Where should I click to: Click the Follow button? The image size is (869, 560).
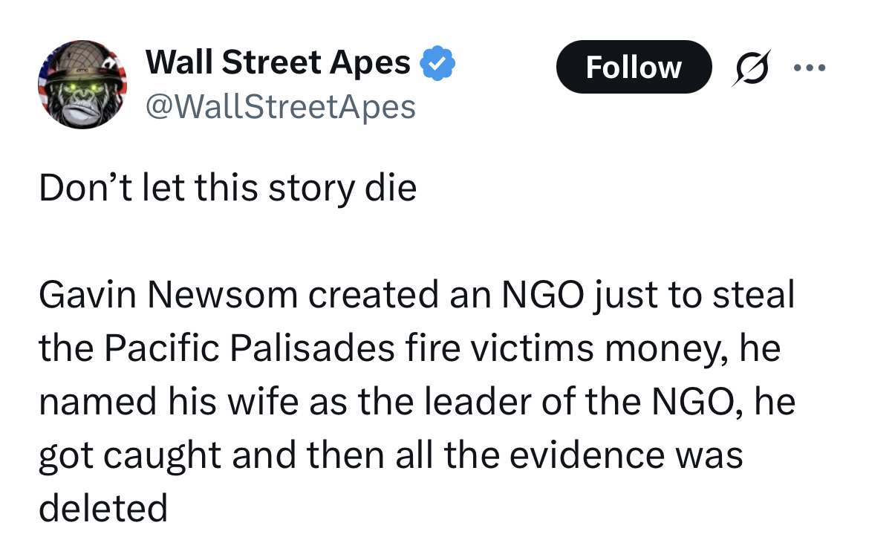[633, 68]
